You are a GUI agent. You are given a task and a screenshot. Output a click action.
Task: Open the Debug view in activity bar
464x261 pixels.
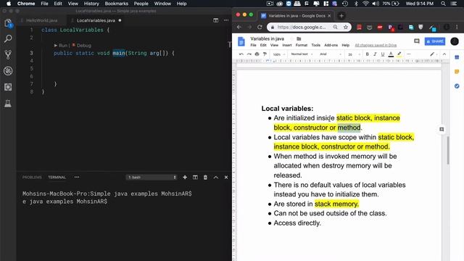pyautogui.click(x=8, y=71)
